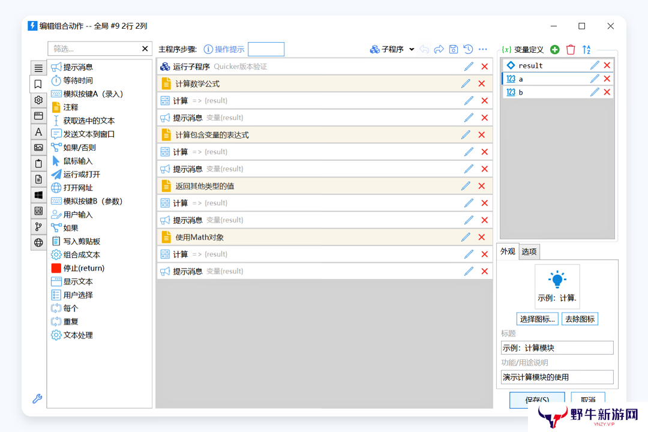Select the 等待时间 action

pos(73,80)
